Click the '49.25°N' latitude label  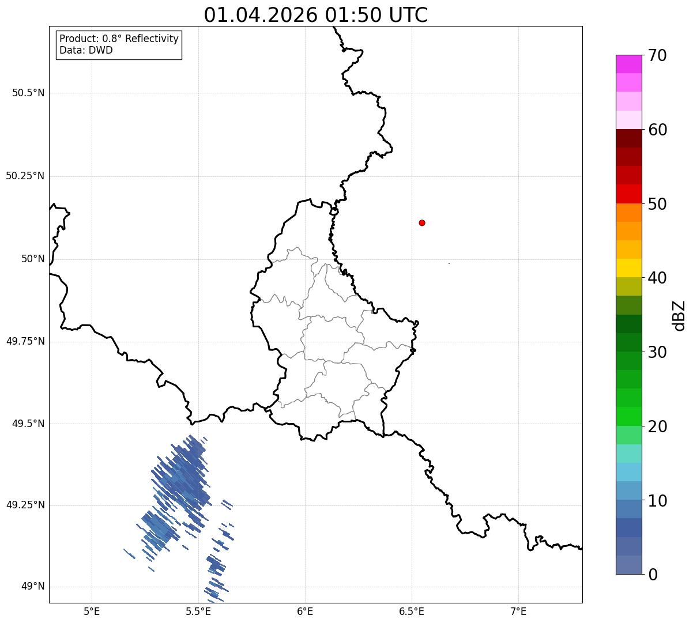pyautogui.click(x=25, y=505)
